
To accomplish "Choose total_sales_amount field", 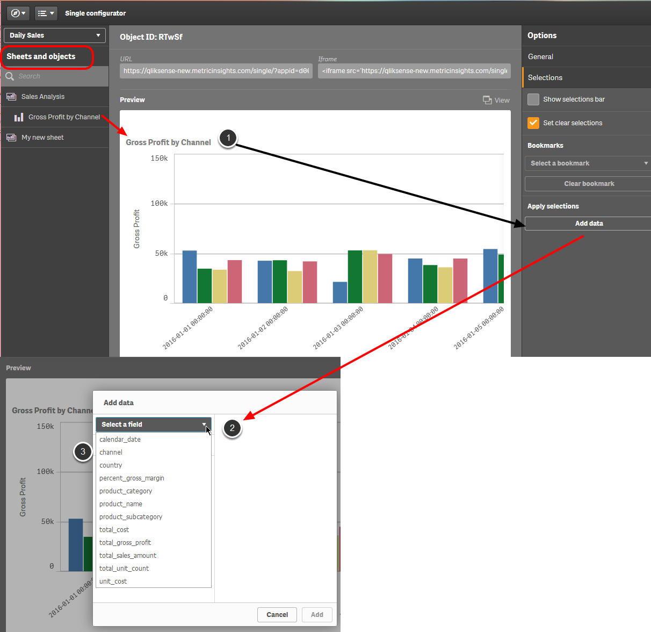I will [x=154, y=556].
